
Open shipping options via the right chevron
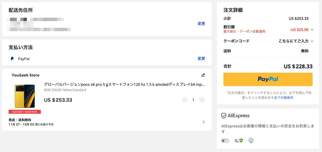click(204, 122)
